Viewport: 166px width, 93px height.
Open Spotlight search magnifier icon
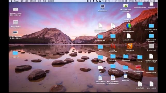click(151, 1)
